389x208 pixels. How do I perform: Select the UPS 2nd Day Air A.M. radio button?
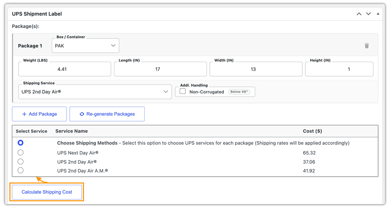pyautogui.click(x=21, y=171)
